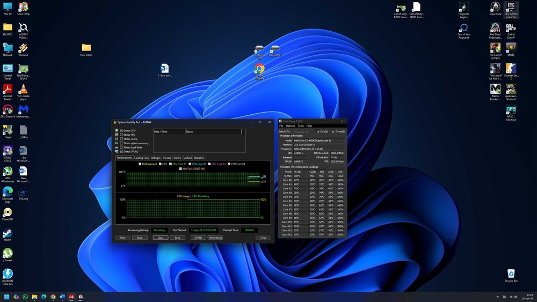Open the Core Temp desktop shortcut
This screenshot has height=302, width=537.
[23, 9]
